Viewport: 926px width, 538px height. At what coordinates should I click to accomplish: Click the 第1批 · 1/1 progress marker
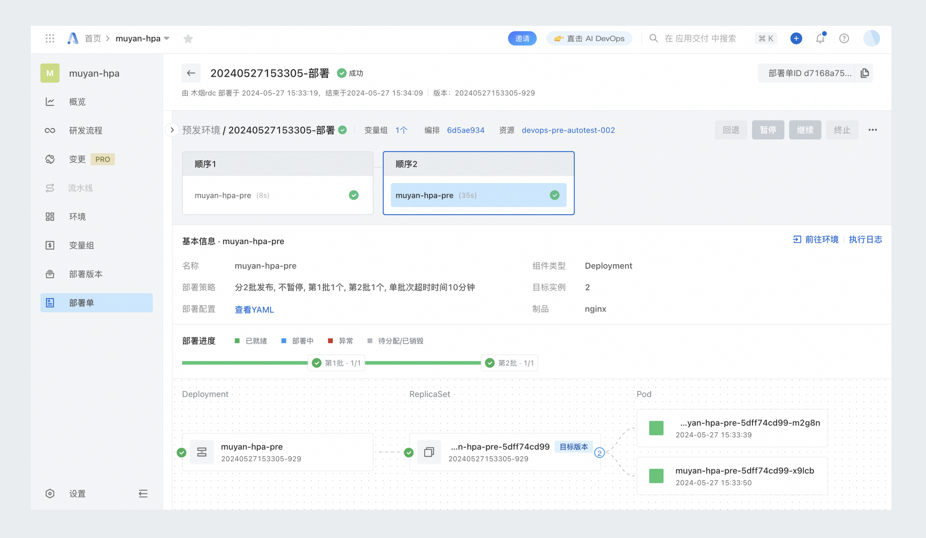(x=336, y=363)
